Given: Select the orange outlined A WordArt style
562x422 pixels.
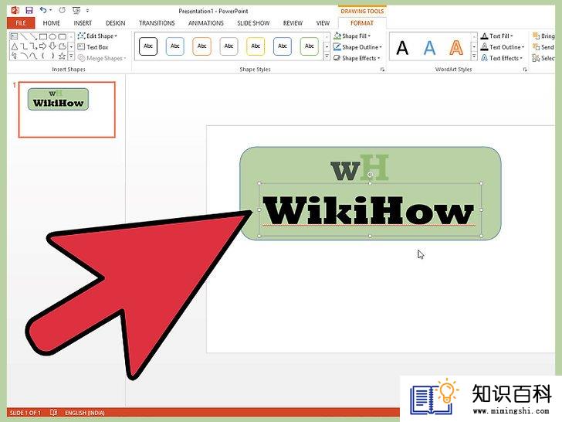Looking at the screenshot, I should click(x=456, y=47).
